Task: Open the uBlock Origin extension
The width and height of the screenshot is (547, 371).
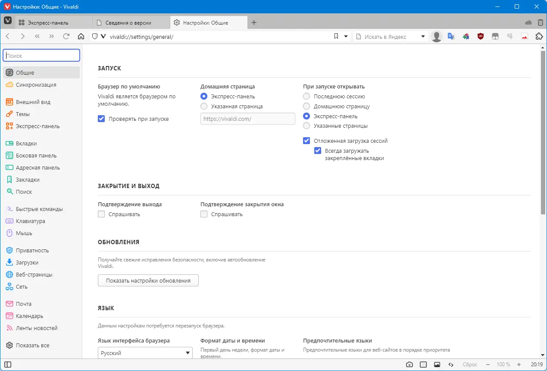Action: coord(481,37)
